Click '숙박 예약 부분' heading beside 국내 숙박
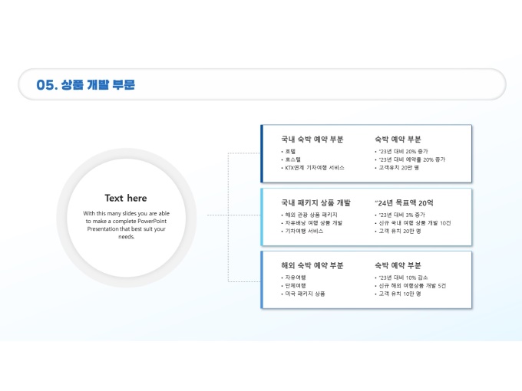The width and height of the screenshot is (522, 391). tap(398, 139)
